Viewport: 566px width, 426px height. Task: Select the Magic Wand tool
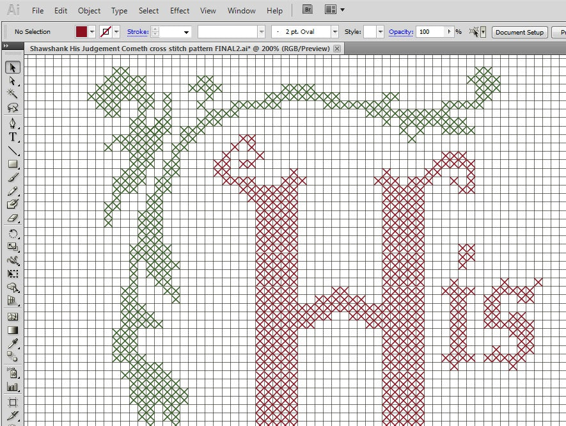click(x=12, y=94)
